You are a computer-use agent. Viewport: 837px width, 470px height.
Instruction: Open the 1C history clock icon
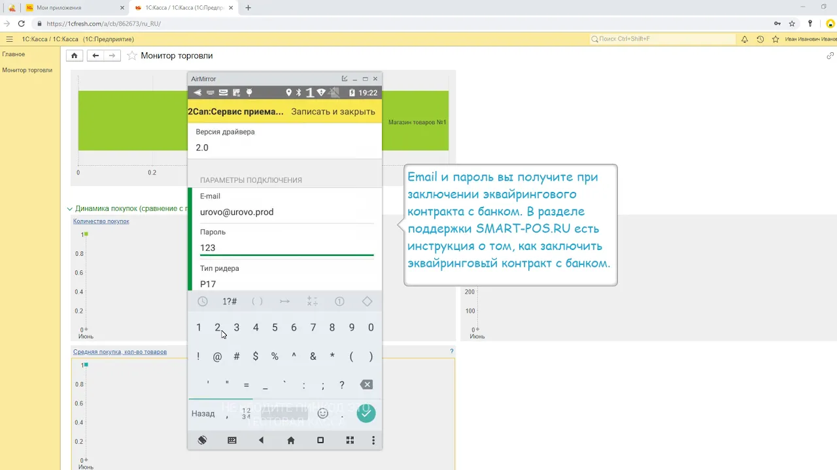pyautogui.click(x=760, y=39)
